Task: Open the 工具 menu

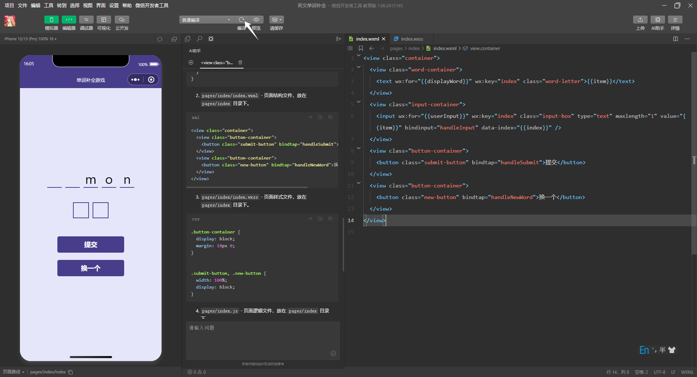Action: [48, 5]
